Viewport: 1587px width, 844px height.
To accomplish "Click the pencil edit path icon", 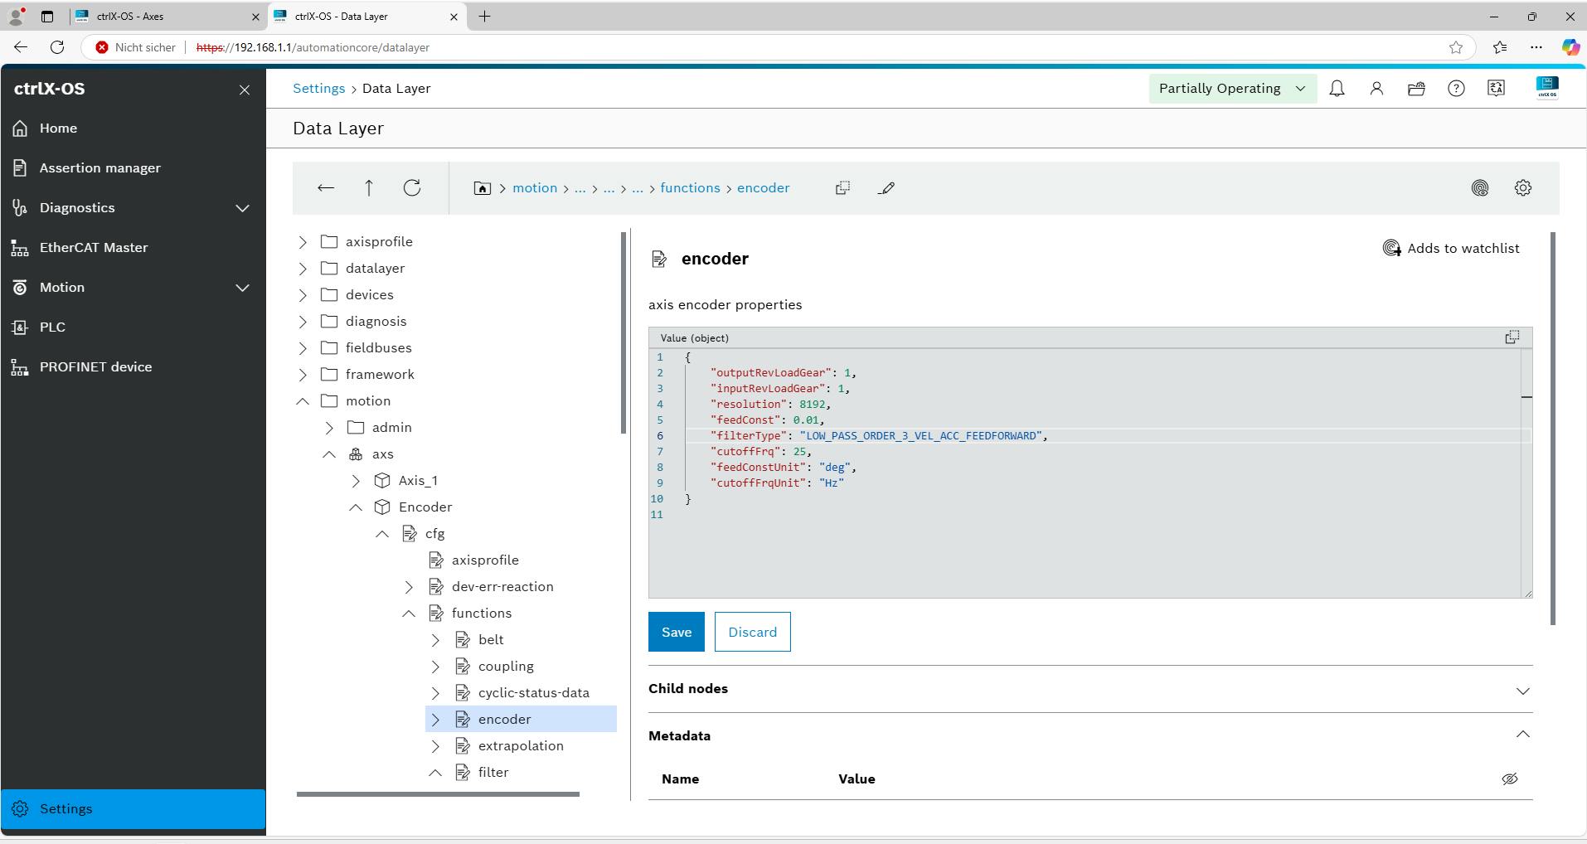I will 886,188.
